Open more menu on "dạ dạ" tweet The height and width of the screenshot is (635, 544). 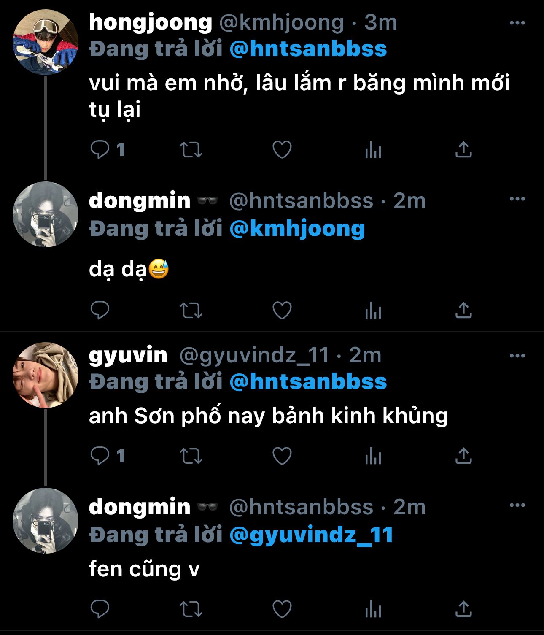coord(517,199)
